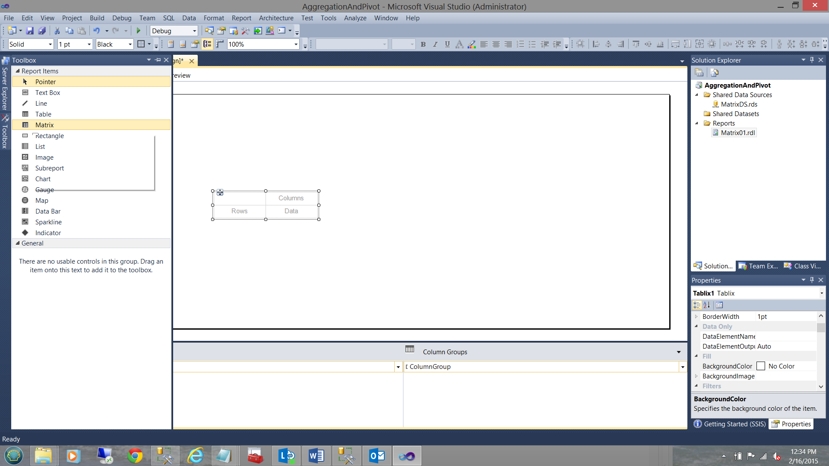Click the Getting Started (SSIS) tab
The width and height of the screenshot is (829, 466).
[x=730, y=424]
